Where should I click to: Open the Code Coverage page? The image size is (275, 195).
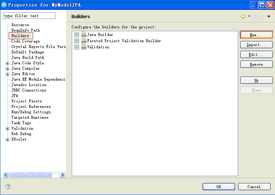pos(25,41)
